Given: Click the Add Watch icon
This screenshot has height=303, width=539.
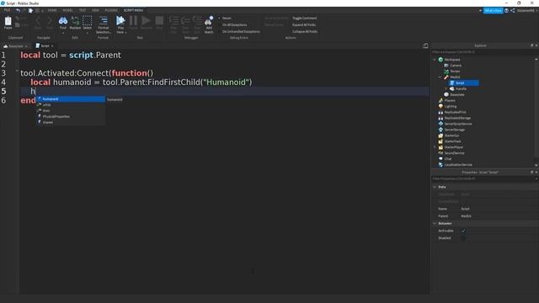Looking at the screenshot, I should [x=209, y=21].
